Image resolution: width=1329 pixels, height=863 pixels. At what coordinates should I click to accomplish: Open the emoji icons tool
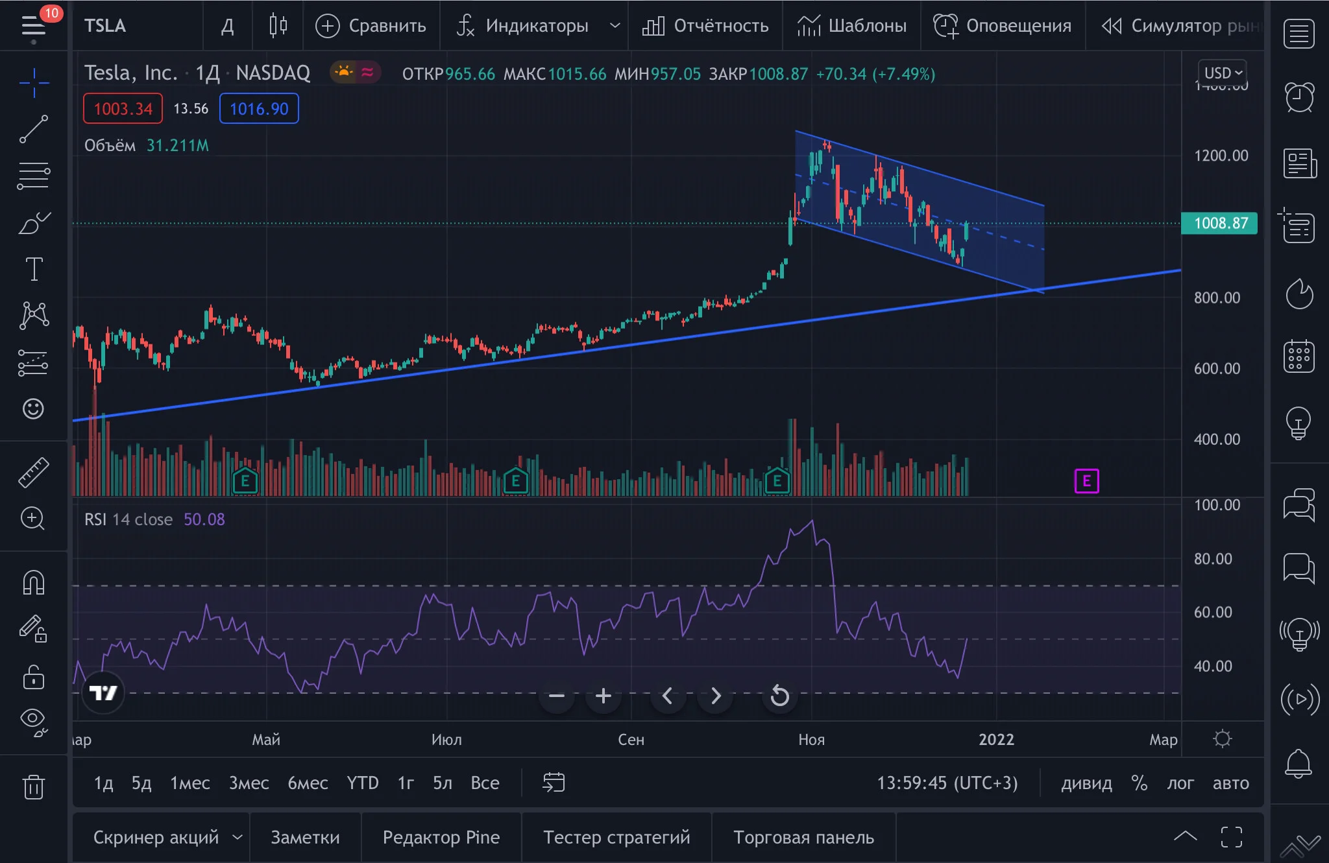coord(34,408)
